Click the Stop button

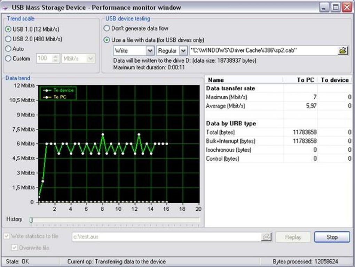332,237
